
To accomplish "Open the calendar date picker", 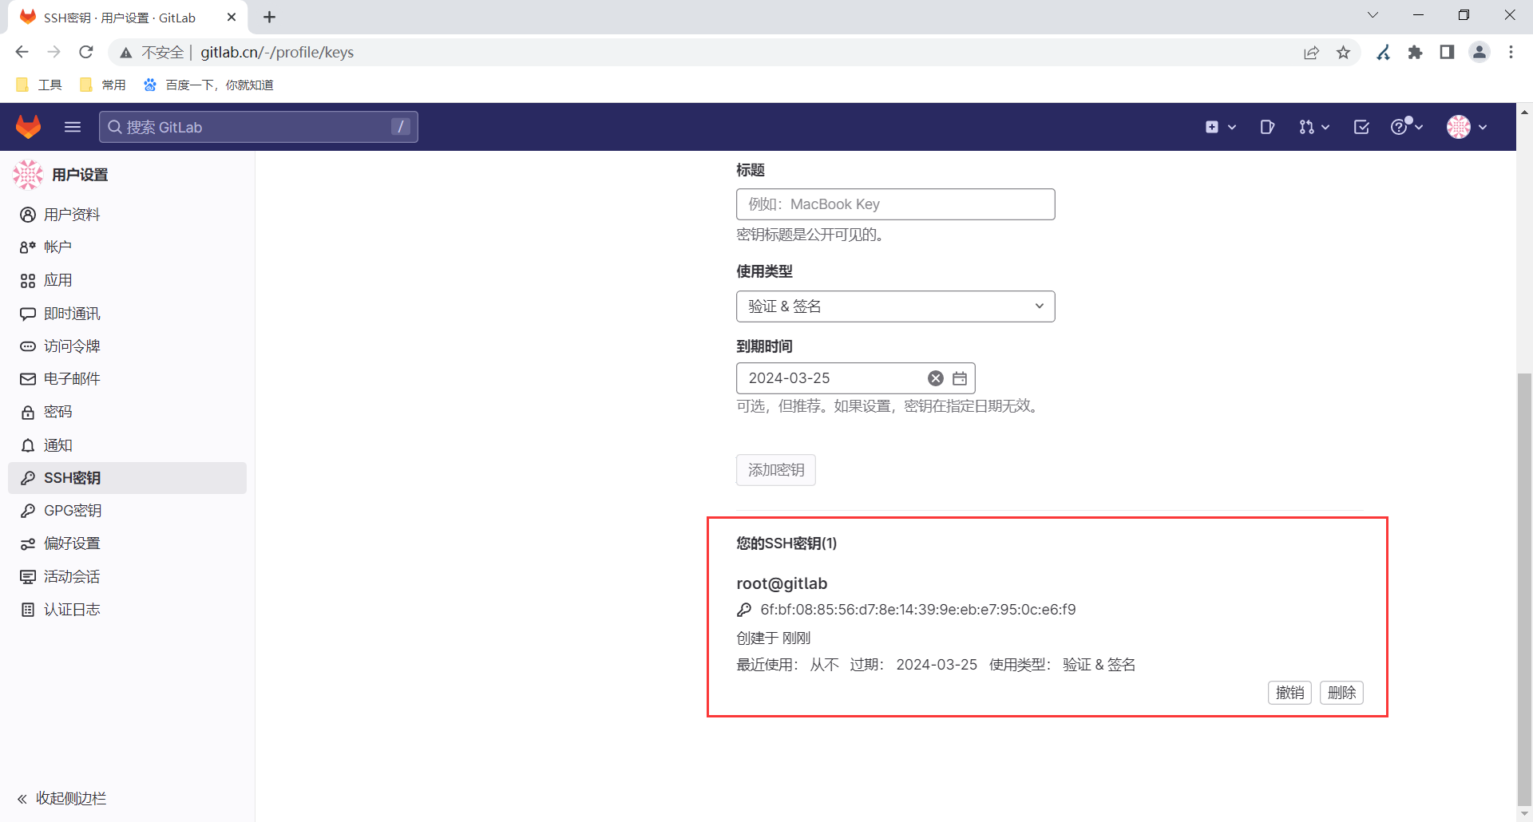I will (960, 378).
